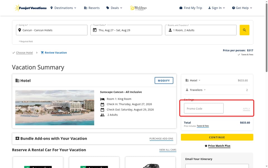
Task: Click the first Enterprise rental car card
Action: pyautogui.click(x=38, y=162)
